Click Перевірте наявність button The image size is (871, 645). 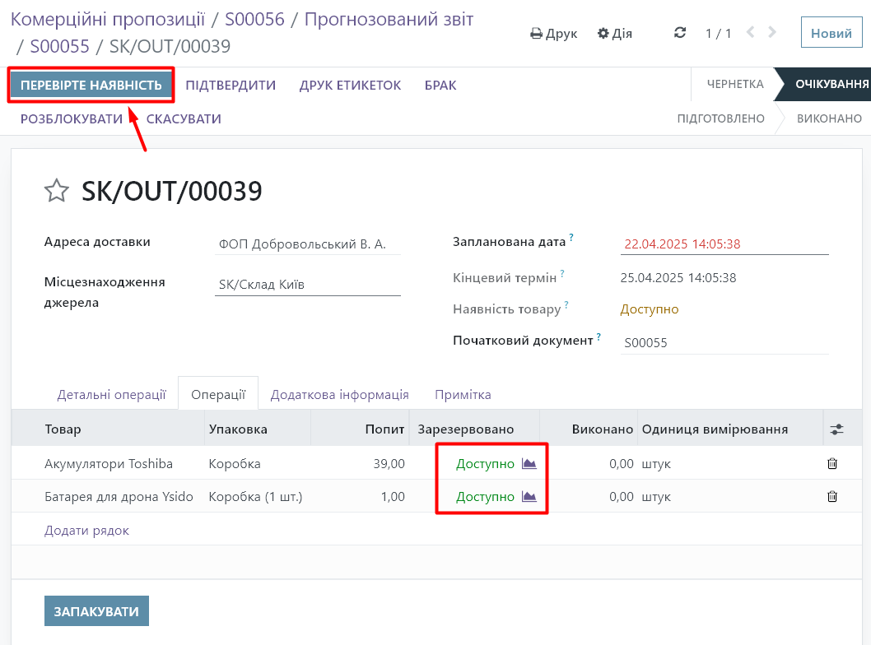(x=91, y=86)
